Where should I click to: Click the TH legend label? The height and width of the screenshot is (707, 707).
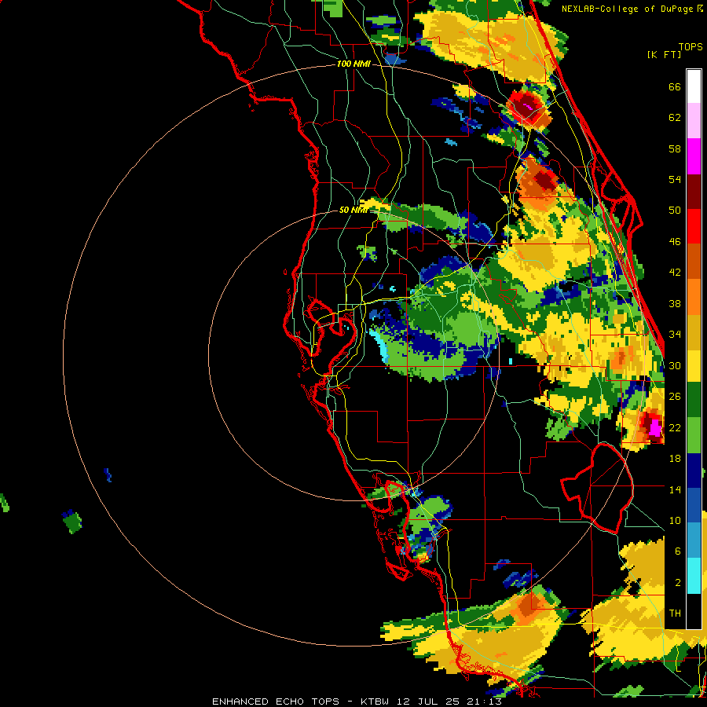(x=675, y=614)
